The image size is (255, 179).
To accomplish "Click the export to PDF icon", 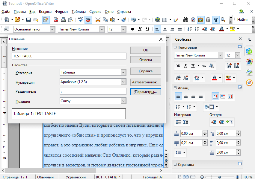I will click(56, 20).
